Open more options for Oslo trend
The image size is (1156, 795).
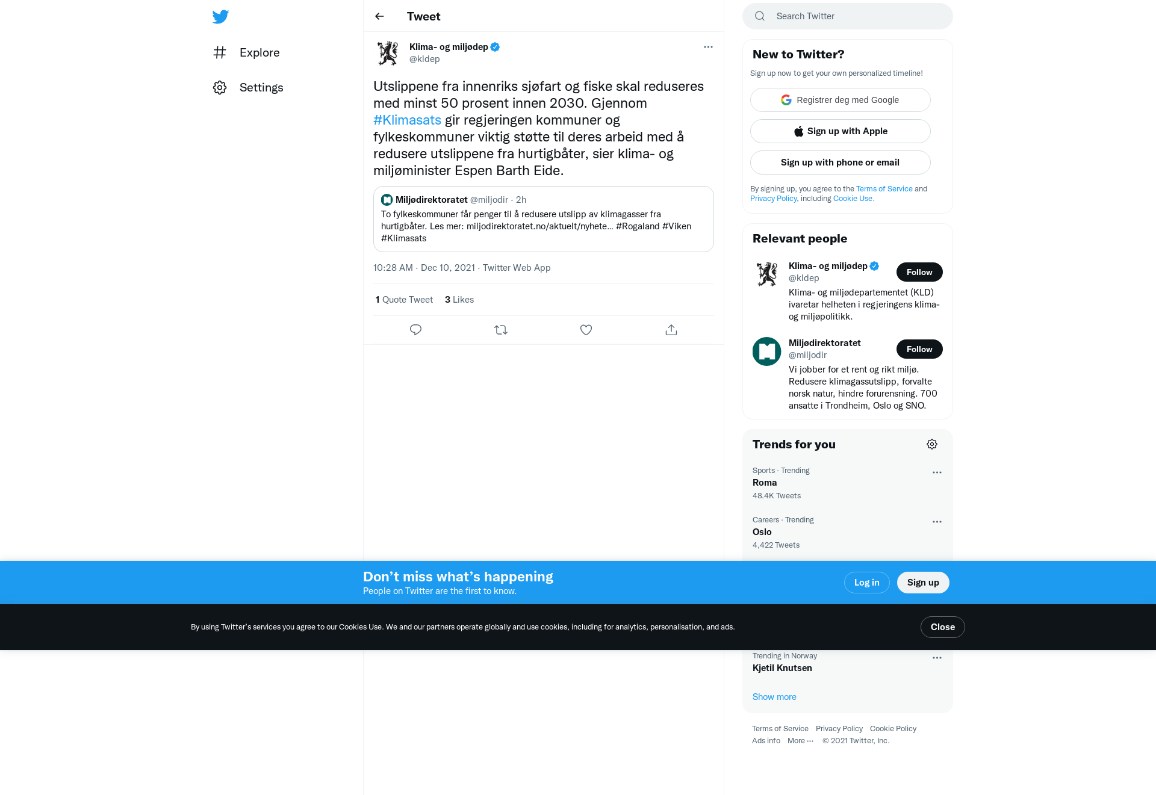(937, 522)
